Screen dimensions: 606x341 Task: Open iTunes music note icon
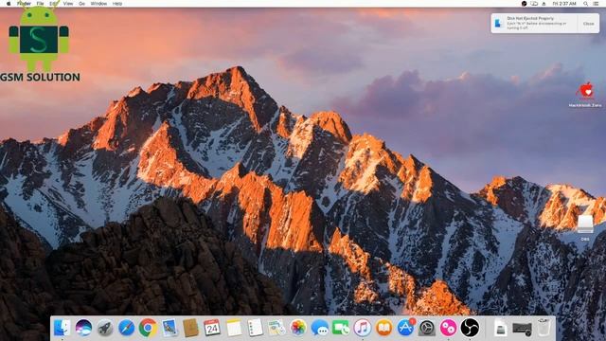tap(362, 328)
